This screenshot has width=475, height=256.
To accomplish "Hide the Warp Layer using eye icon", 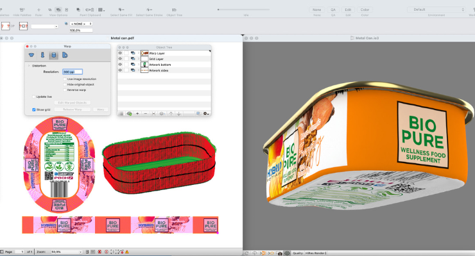I will pyautogui.click(x=120, y=53).
